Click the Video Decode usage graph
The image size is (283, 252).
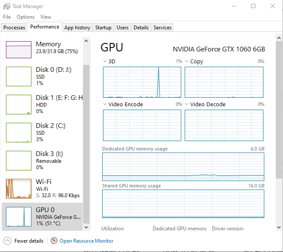coord(224,125)
